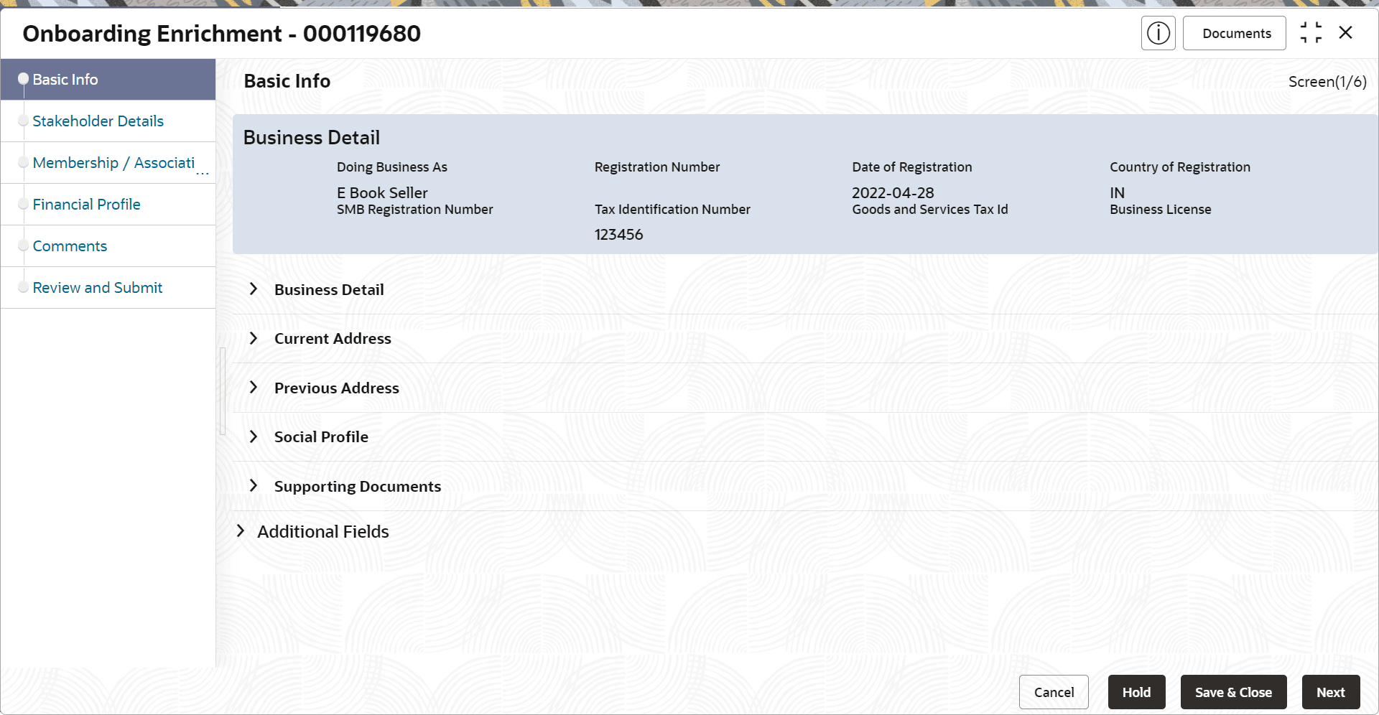The width and height of the screenshot is (1379, 715).
Task: Click the Stakeholder Details step indicator circle
Action: pyautogui.click(x=24, y=121)
